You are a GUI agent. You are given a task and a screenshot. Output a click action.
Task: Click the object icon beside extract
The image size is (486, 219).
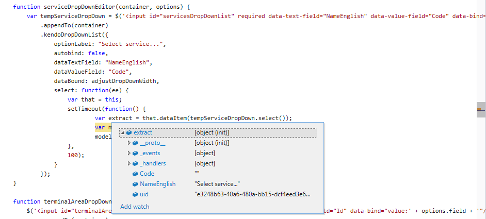129,132
